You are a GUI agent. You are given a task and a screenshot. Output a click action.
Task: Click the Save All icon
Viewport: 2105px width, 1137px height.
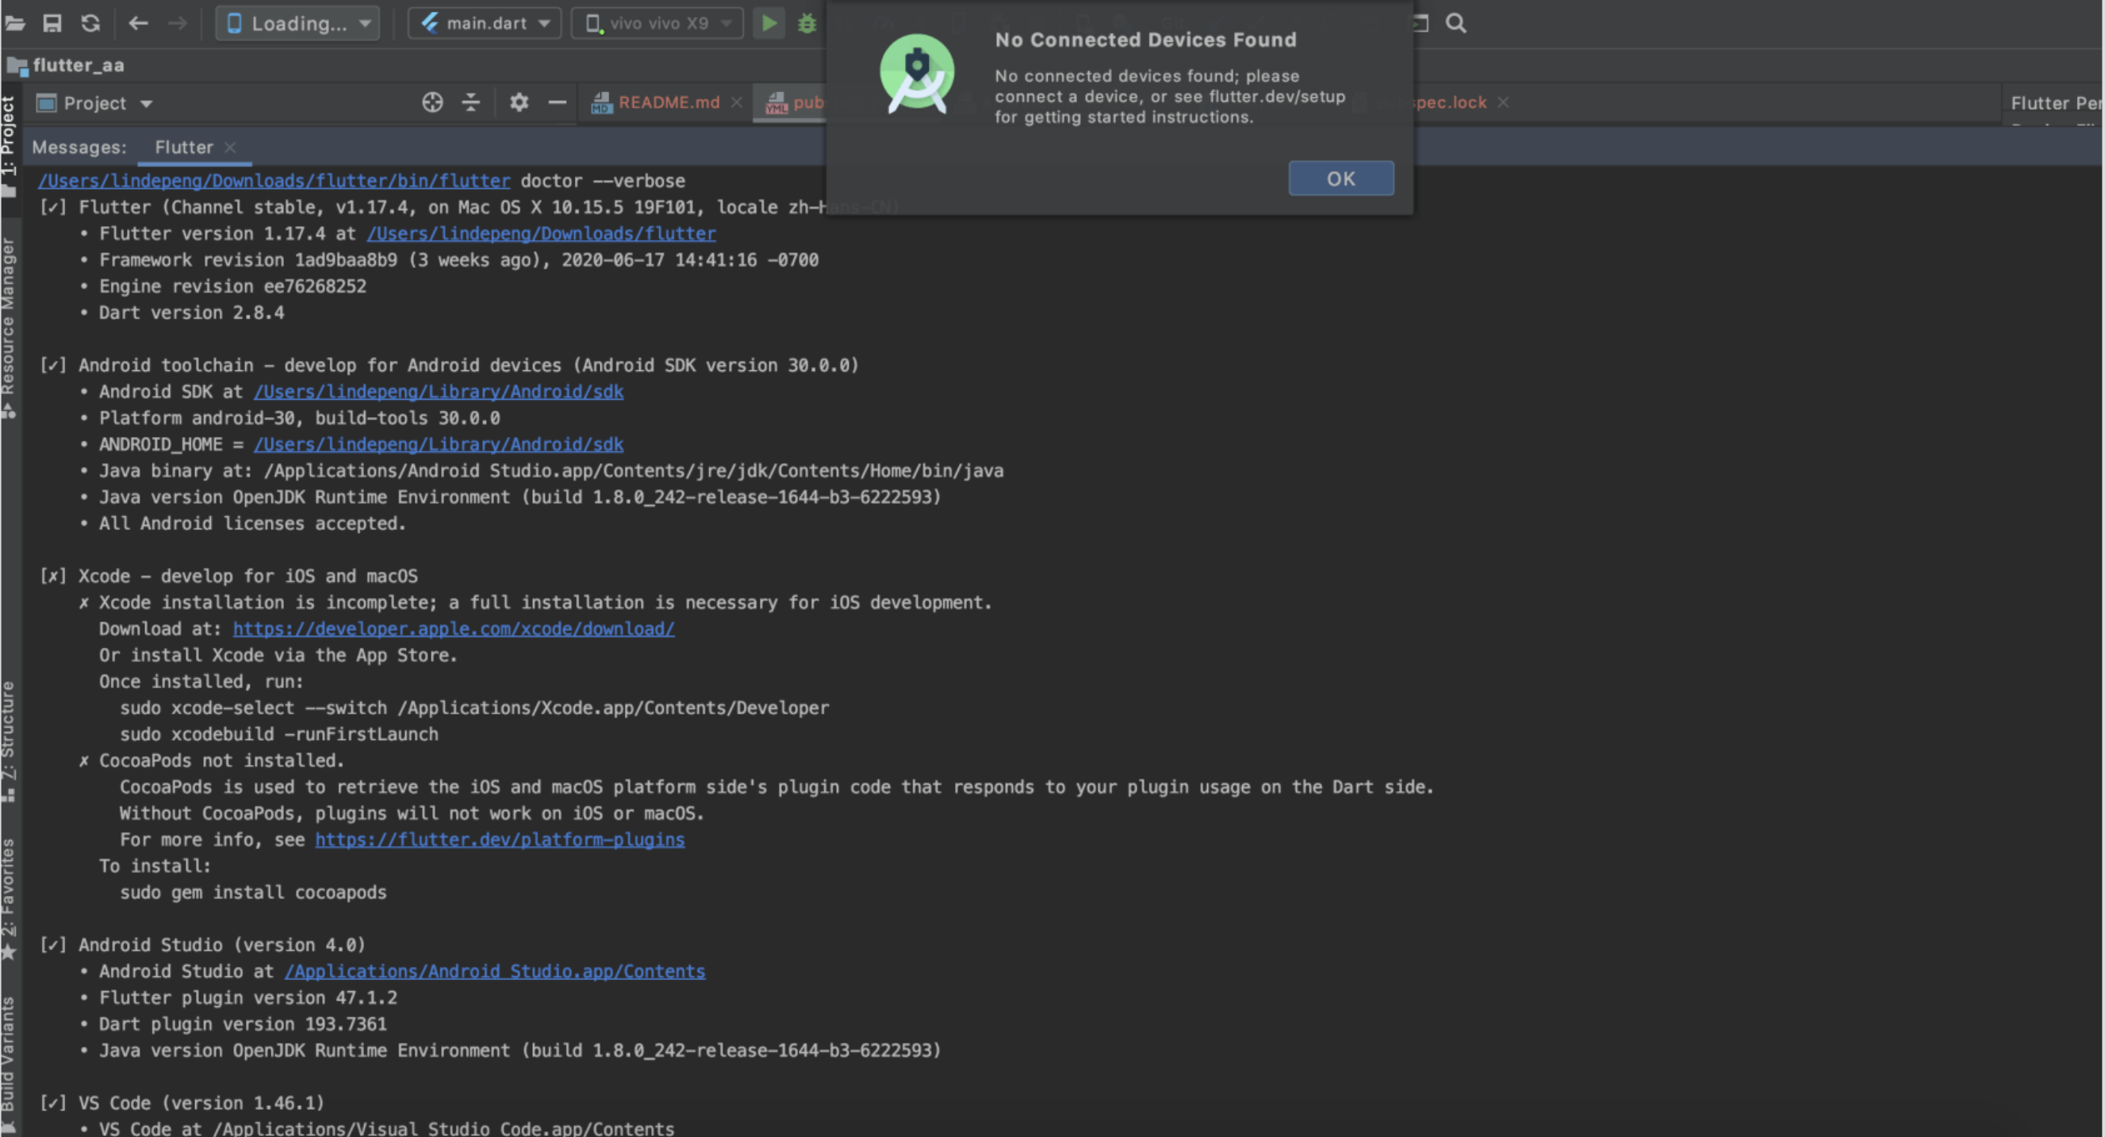tap(52, 23)
